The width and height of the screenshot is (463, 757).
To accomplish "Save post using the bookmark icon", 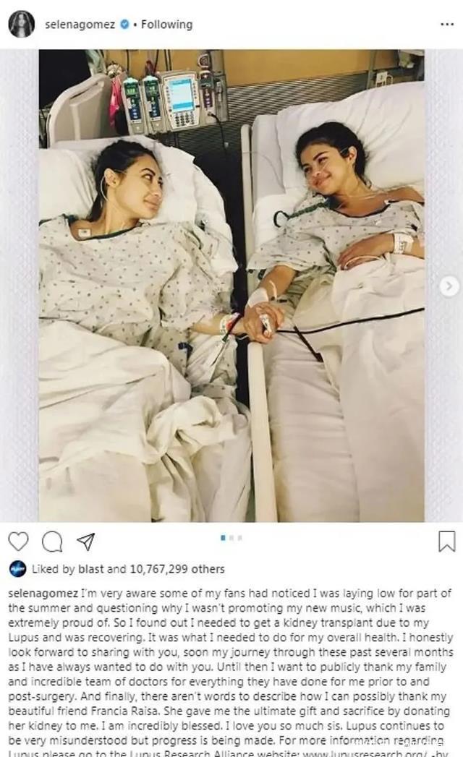I will 446,542.
